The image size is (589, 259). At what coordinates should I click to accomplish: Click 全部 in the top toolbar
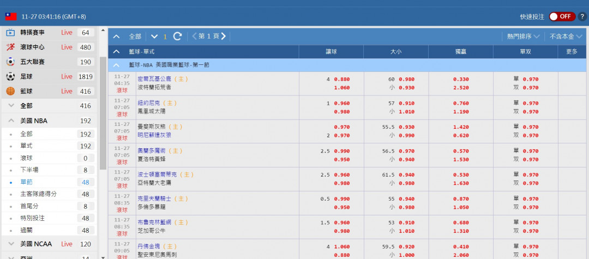click(x=135, y=37)
